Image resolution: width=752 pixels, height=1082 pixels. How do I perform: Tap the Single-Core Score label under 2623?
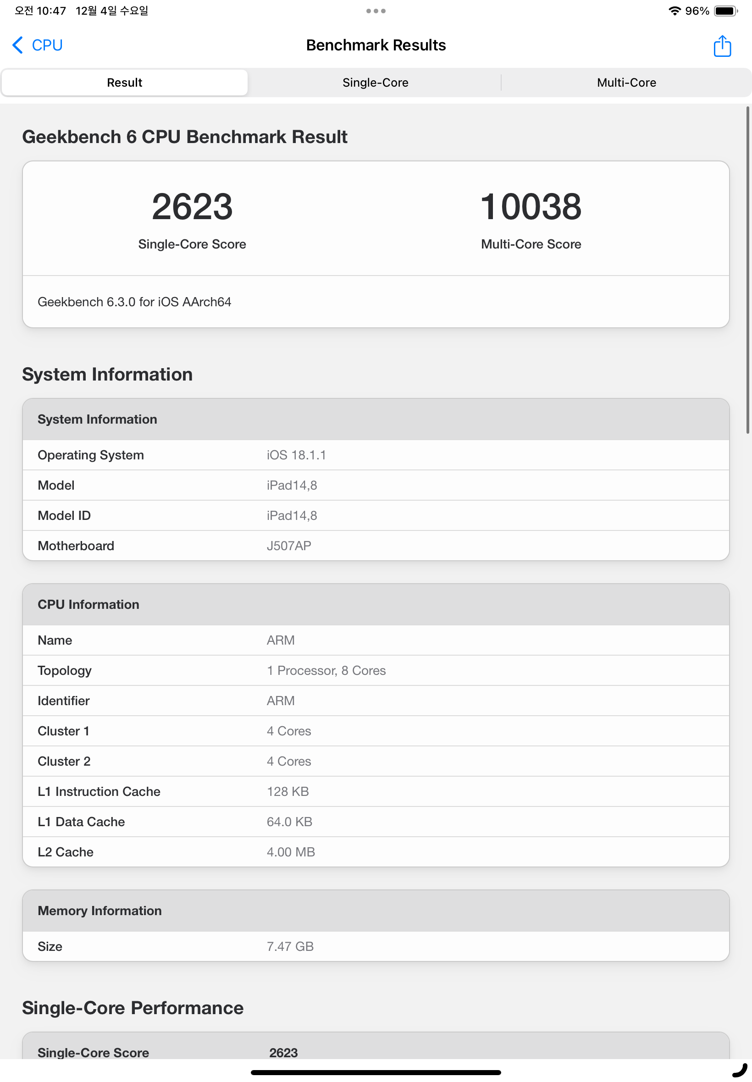pos(192,244)
